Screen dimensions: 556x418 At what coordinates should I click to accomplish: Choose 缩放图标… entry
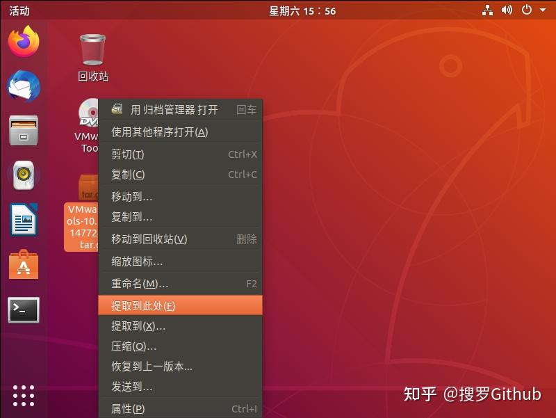(181, 262)
